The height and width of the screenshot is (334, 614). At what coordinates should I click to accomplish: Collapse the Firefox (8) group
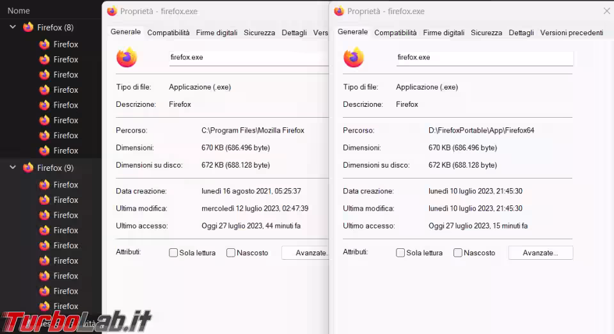click(x=13, y=28)
